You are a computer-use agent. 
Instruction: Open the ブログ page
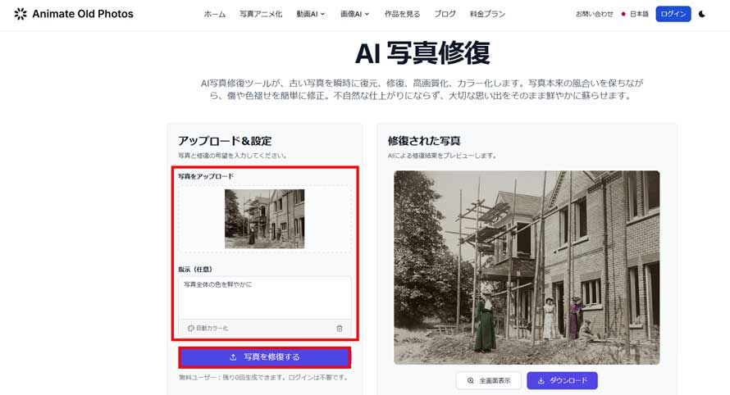(x=445, y=14)
